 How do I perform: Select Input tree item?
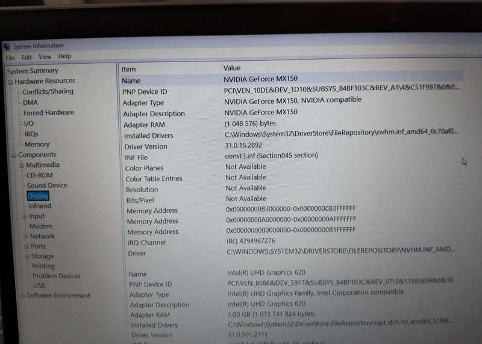(37, 216)
